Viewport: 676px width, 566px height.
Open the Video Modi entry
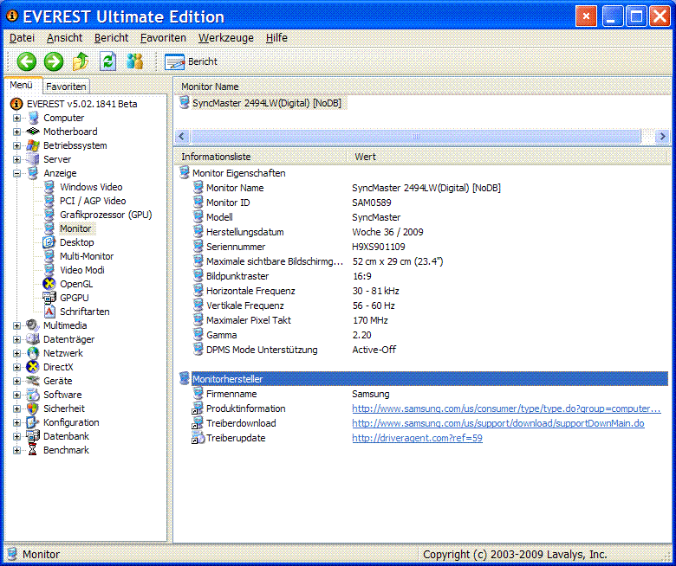82,270
